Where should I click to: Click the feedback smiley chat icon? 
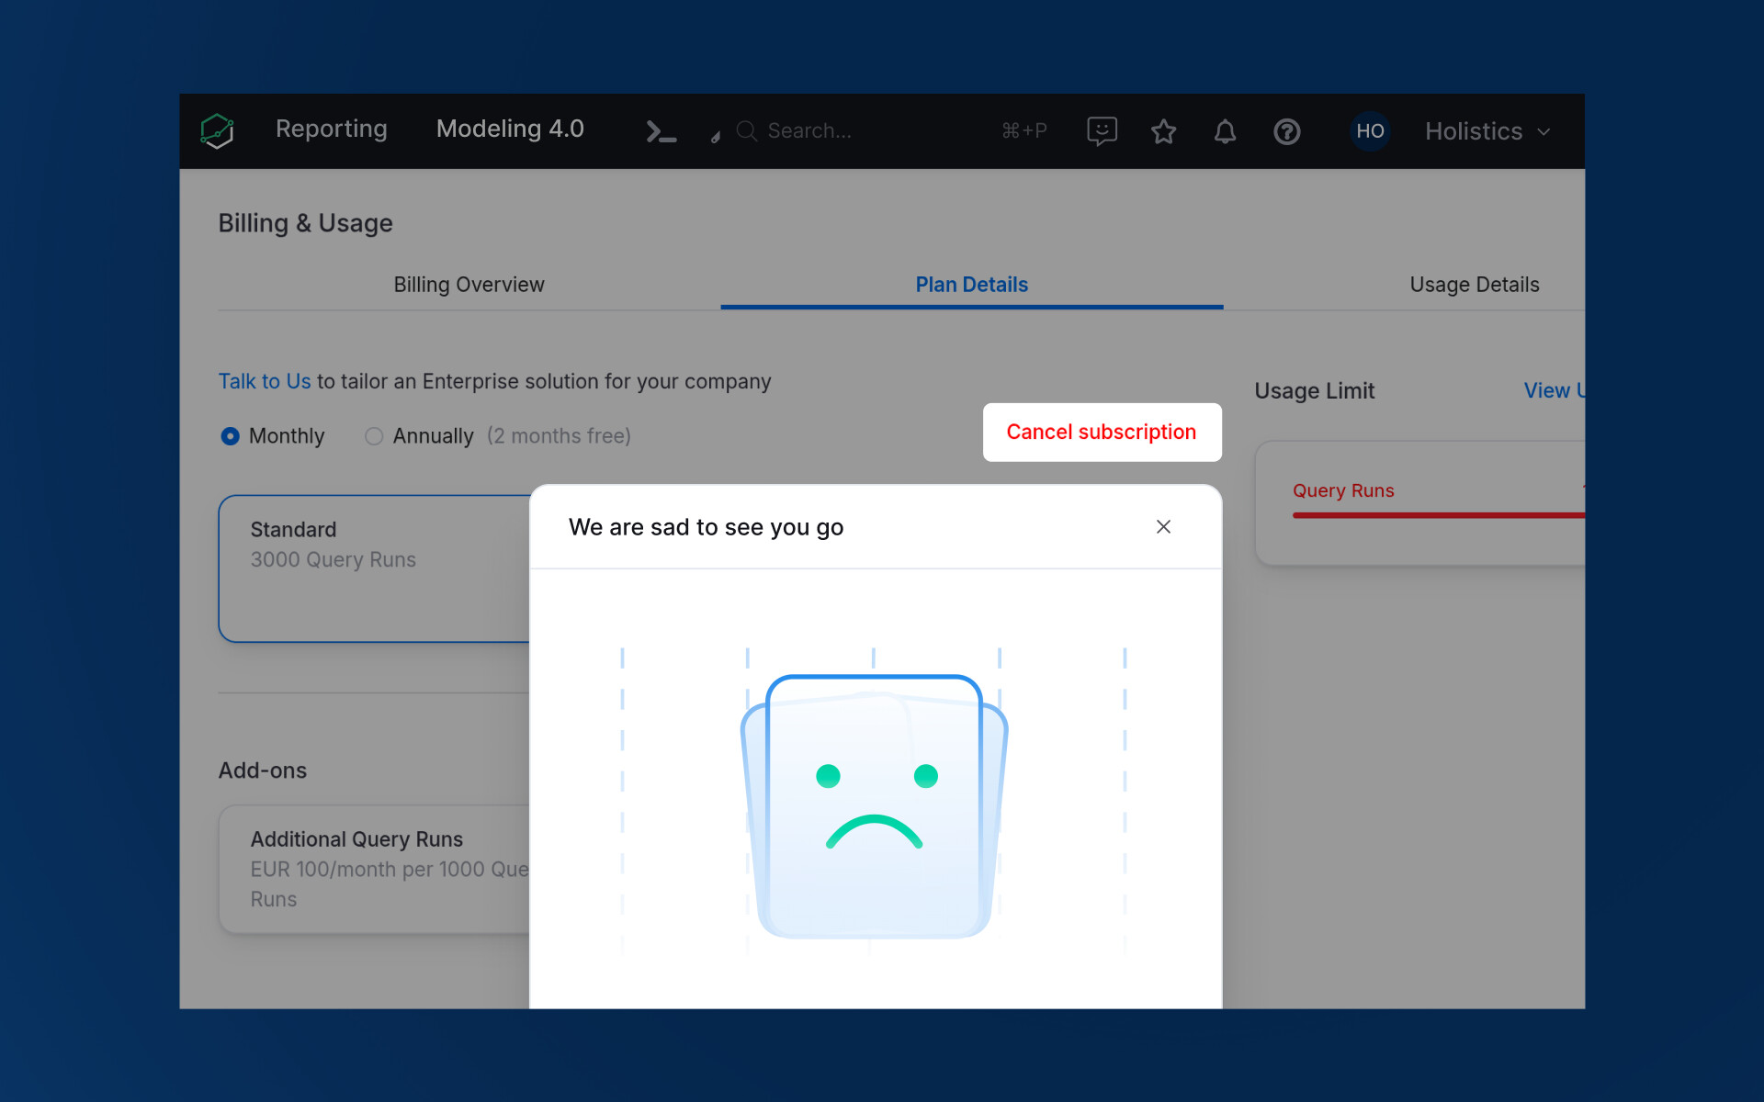1102,131
